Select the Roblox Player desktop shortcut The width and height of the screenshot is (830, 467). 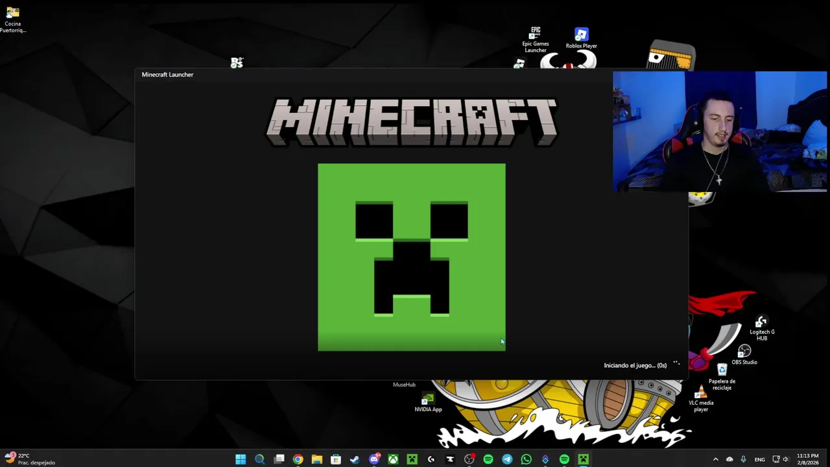[581, 38]
